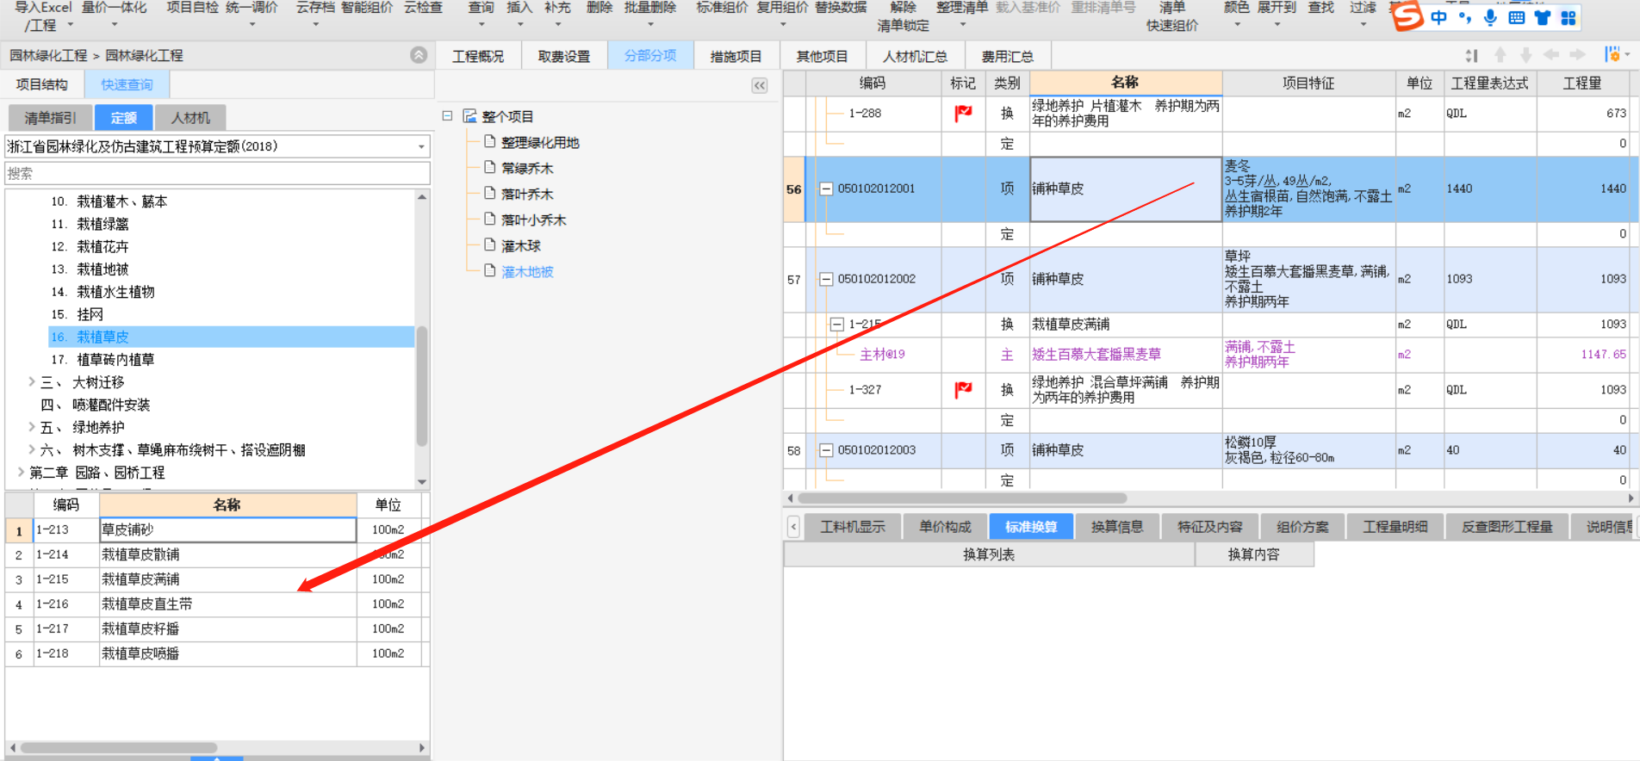1640x761 pixels.
Task: Click the sort rows icon above the table
Action: (x=1472, y=55)
